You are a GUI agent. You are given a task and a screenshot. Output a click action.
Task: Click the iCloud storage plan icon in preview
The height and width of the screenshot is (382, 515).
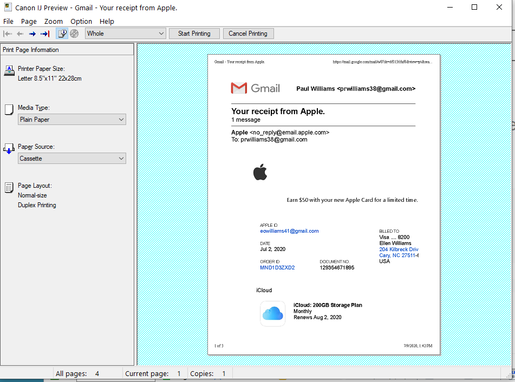click(x=272, y=314)
